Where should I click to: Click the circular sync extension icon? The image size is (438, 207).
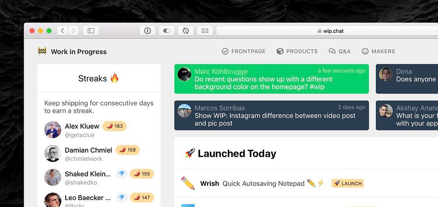coord(186,31)
